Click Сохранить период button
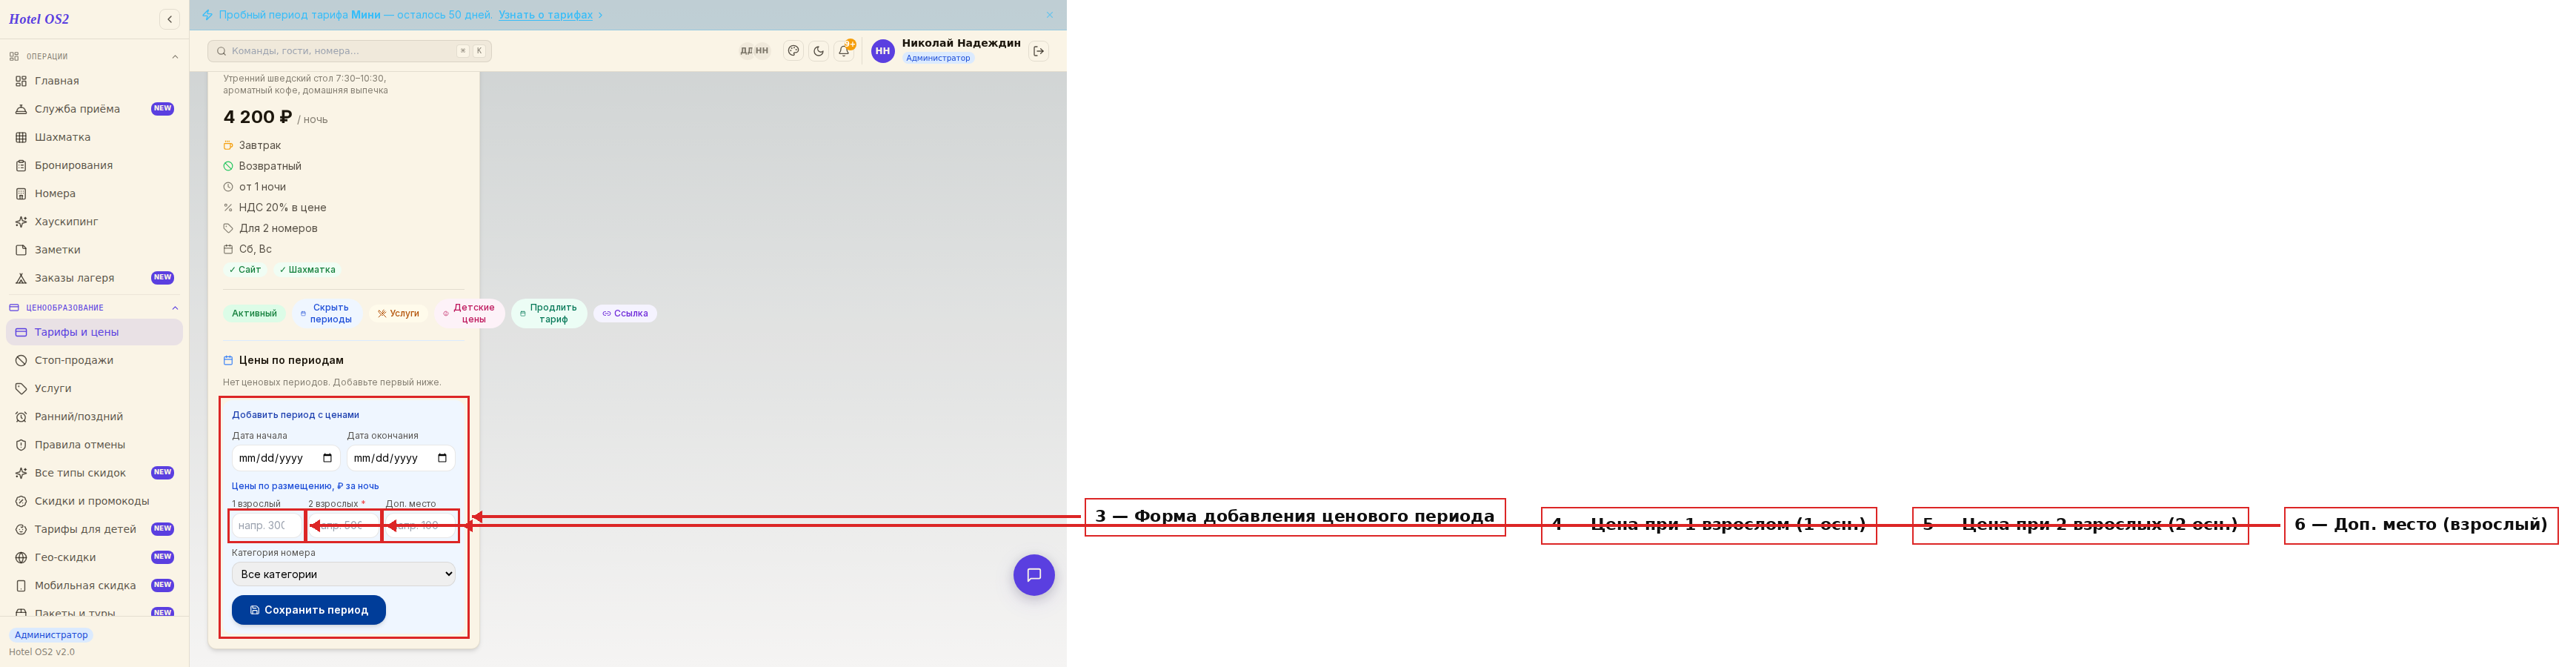Screen dimensions: 2576x667 (308, 610)
